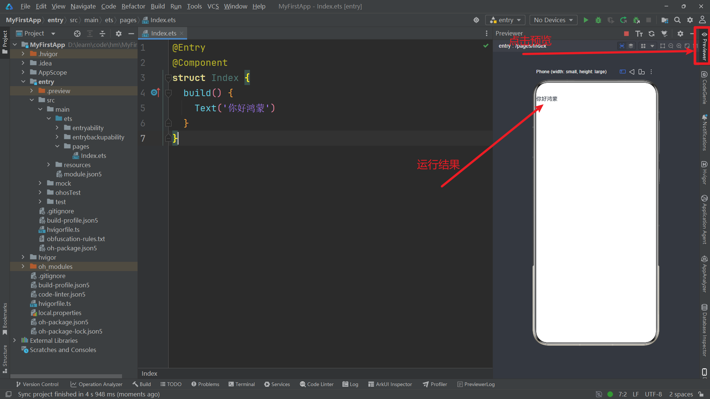Viewport: 710px width, 399px height.
Task: Open the multi-device preview icon near Phone label
Action: click(642, 72)
